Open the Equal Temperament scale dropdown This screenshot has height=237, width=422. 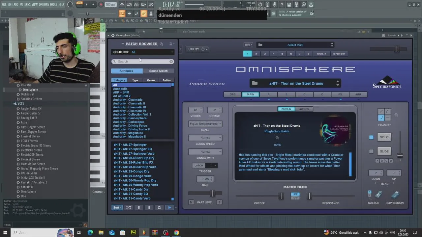205,124
